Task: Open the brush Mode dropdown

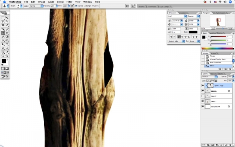Action: pyautogui.click(x=36, y=6)
